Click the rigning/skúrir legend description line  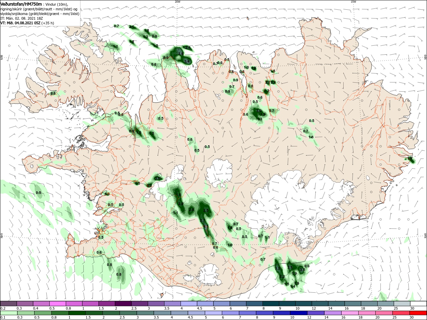pos(39,9)
